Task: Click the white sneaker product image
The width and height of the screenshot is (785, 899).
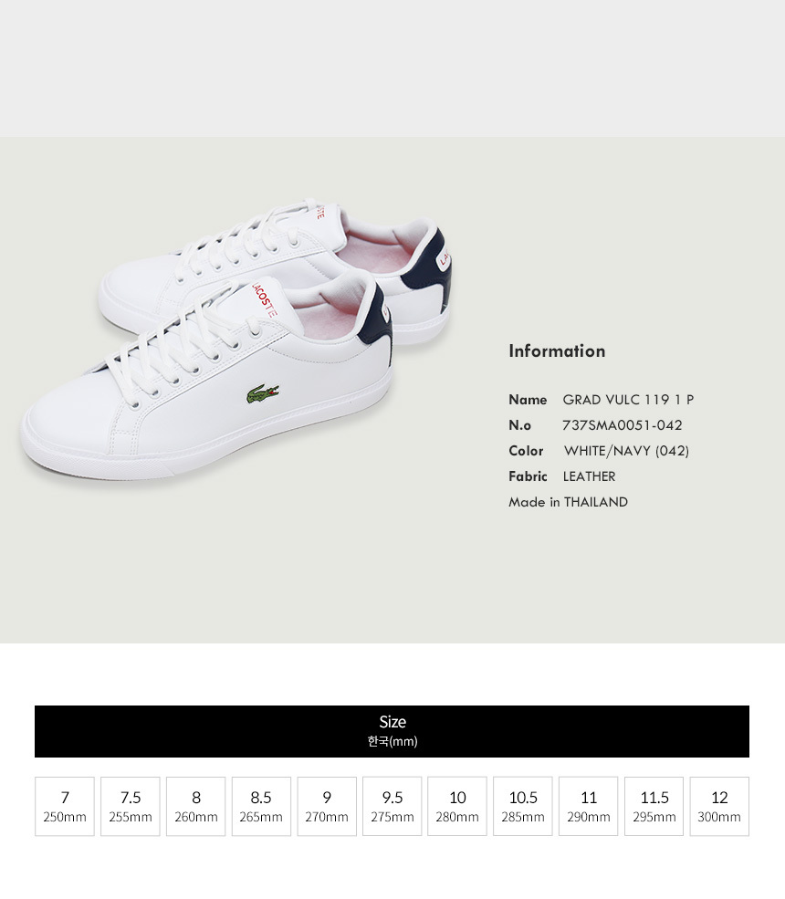Action: tap(235, 340)
